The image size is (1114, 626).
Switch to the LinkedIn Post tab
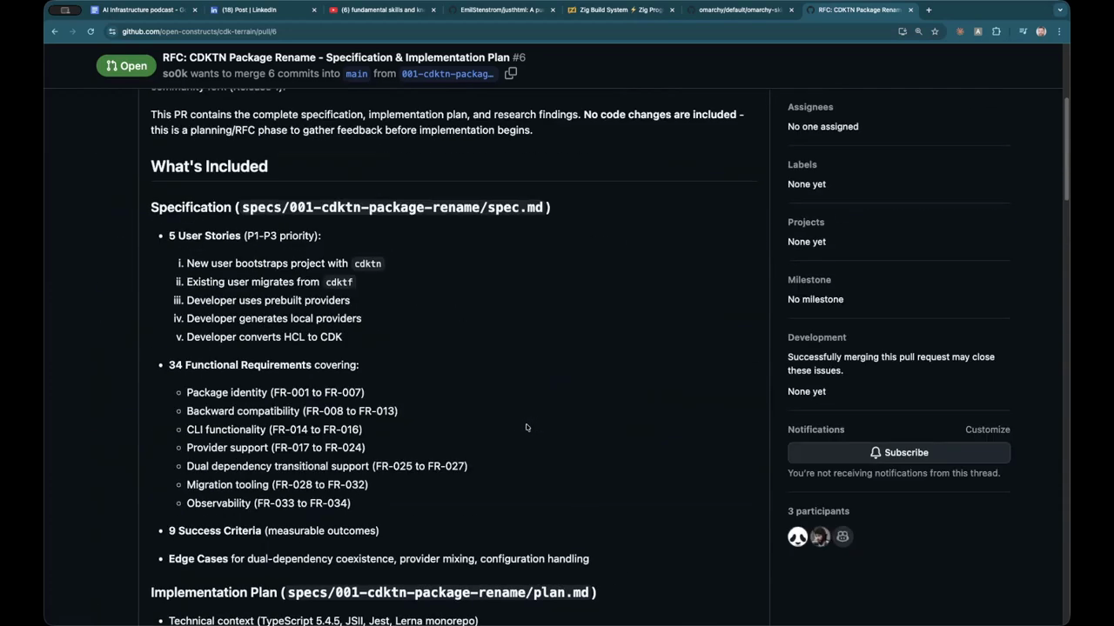tap(252, 10)
